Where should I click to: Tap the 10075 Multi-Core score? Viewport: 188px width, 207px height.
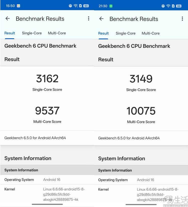pos(141,111)
